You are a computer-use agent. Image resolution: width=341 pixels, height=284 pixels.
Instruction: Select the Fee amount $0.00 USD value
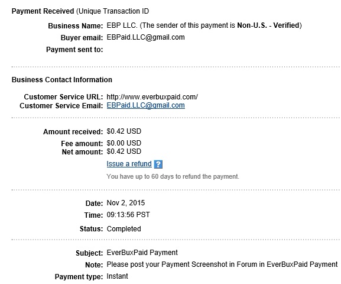[x=124, y=143]
